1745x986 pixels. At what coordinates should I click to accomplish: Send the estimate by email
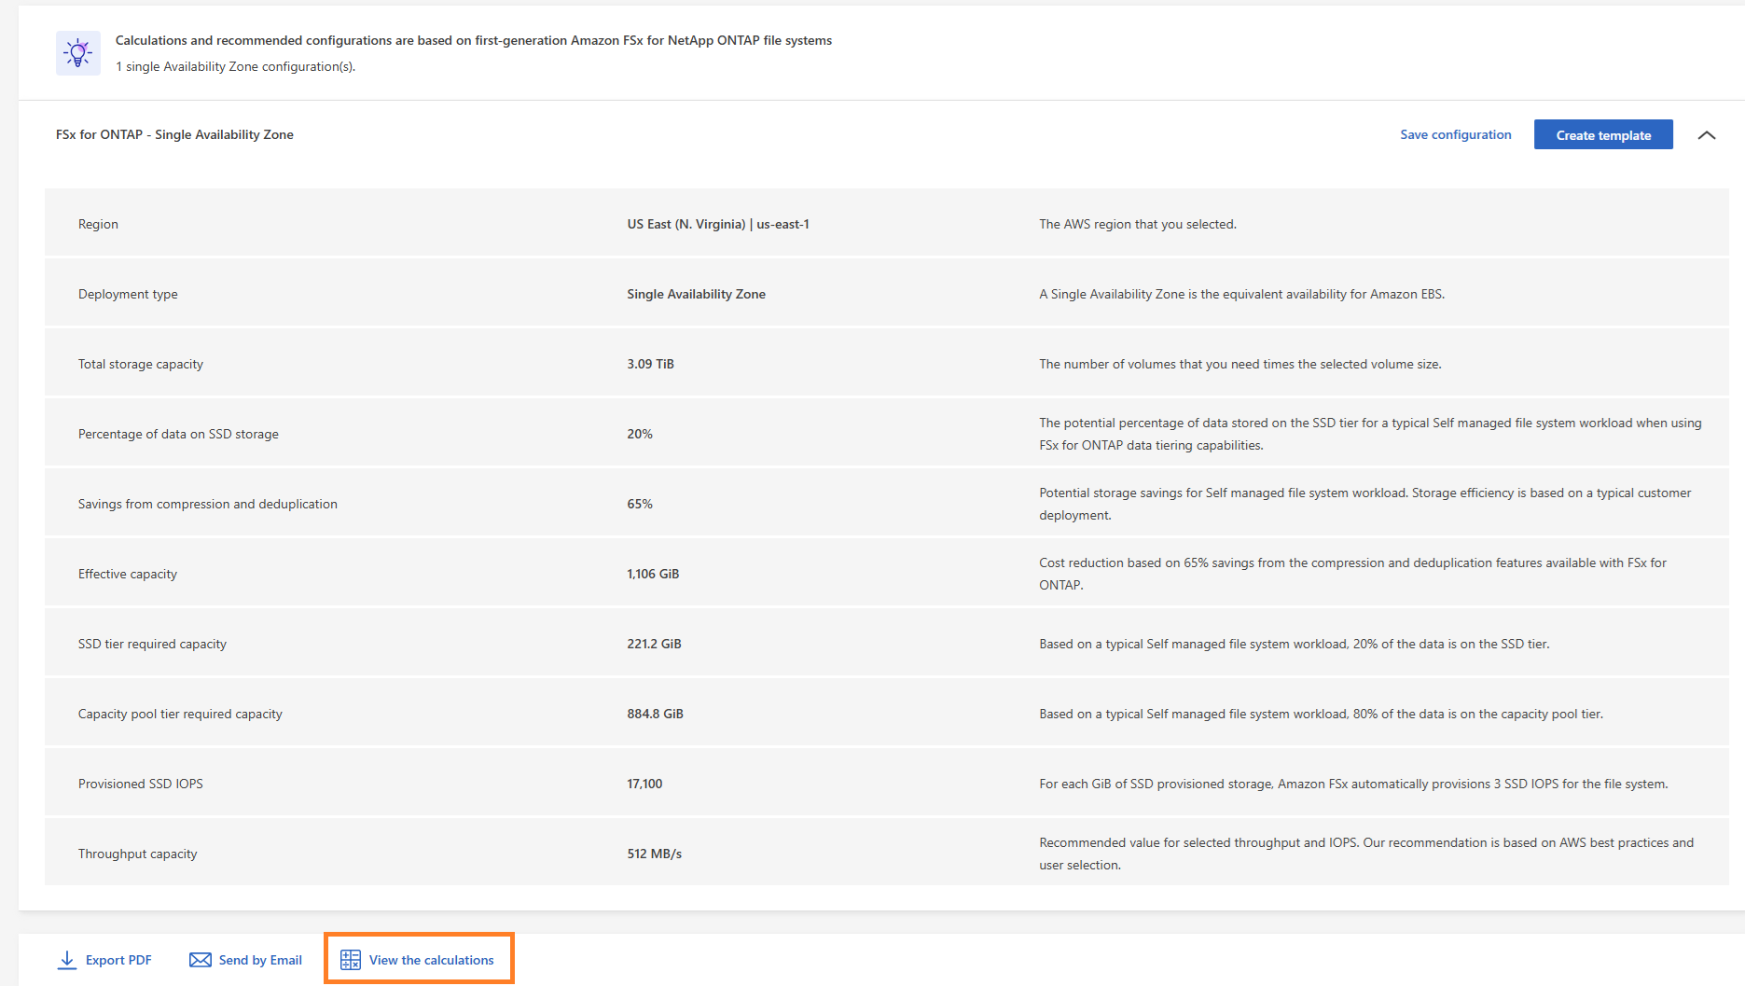pos(259,959)
